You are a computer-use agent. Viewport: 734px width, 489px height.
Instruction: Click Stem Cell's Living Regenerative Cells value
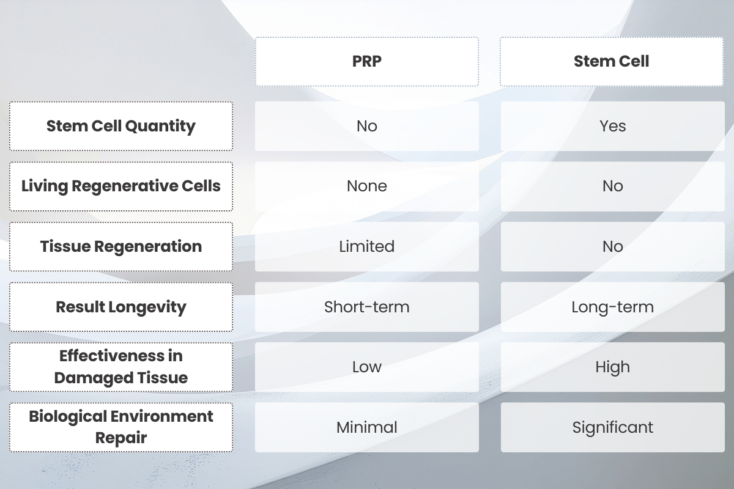[612, 186]
